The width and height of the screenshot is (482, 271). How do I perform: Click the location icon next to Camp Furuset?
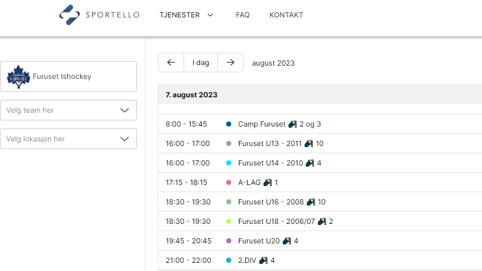pos(293,124)
